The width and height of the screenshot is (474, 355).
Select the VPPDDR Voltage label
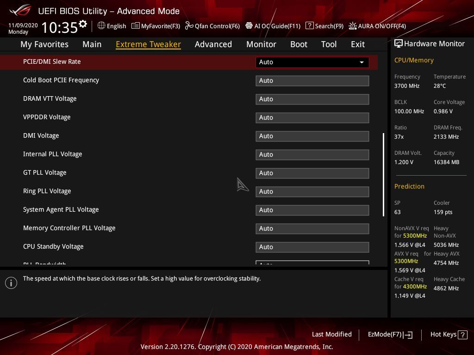[47, 117]
